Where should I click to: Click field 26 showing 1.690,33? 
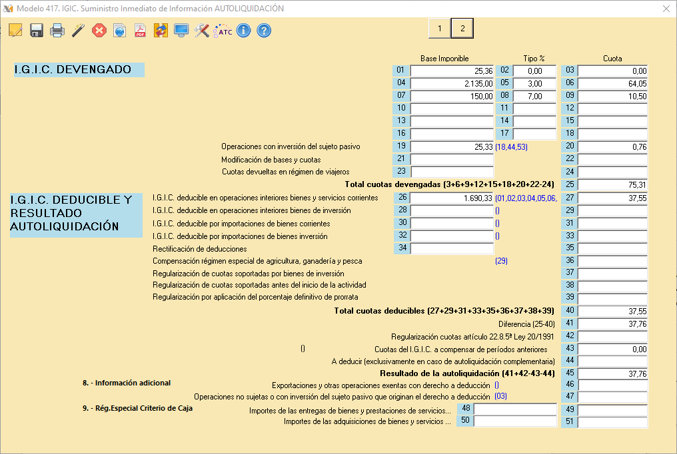(452, 198)
